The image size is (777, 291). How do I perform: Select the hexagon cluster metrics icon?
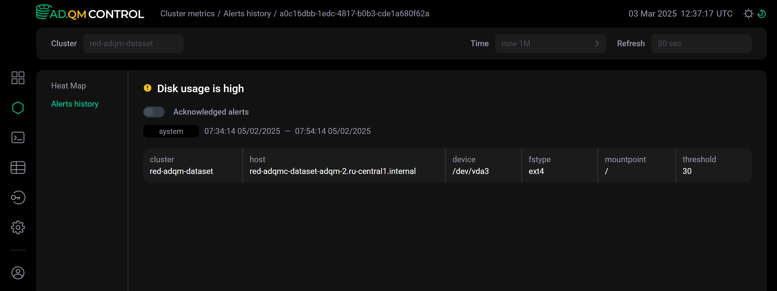pos(18,107)
